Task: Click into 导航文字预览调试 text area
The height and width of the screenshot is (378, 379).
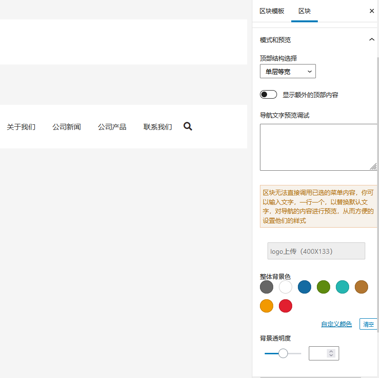Action: click(318, 147)
